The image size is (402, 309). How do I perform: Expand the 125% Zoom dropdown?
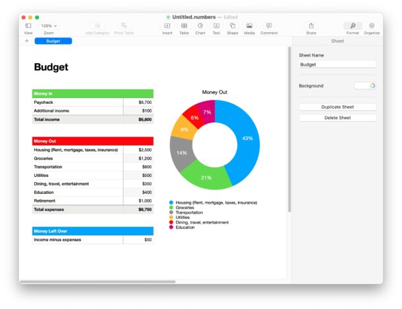click(x=49, y=26)
